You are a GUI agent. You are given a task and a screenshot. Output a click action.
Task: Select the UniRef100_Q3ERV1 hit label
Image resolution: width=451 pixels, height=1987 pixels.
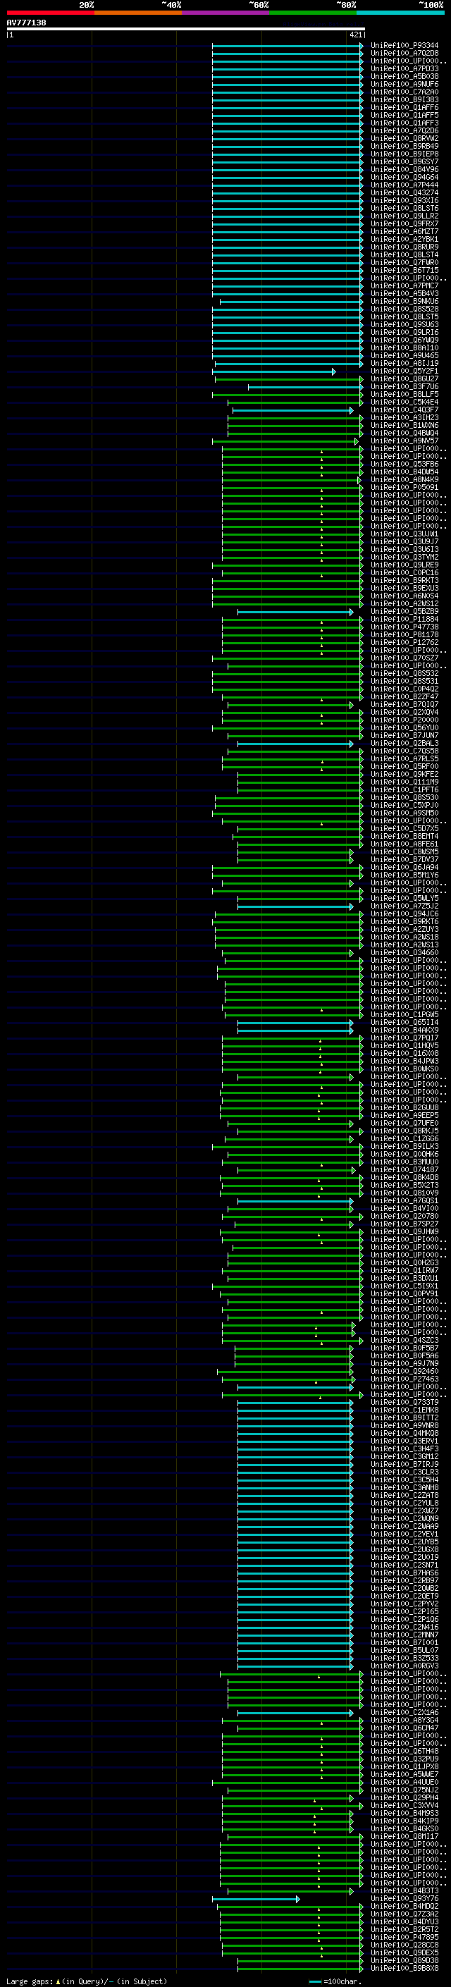pos(404,1441)
